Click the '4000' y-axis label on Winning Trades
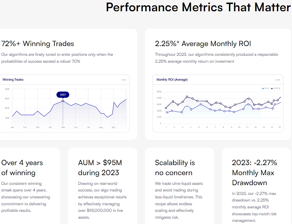292x224 pixels. point(7,89)
